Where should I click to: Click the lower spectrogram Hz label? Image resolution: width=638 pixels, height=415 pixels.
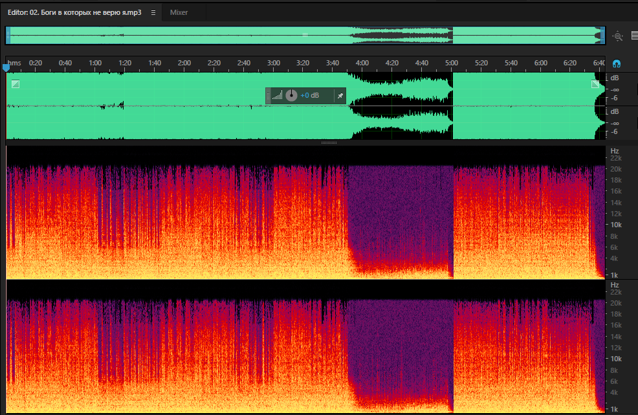(x=615, y=285)
